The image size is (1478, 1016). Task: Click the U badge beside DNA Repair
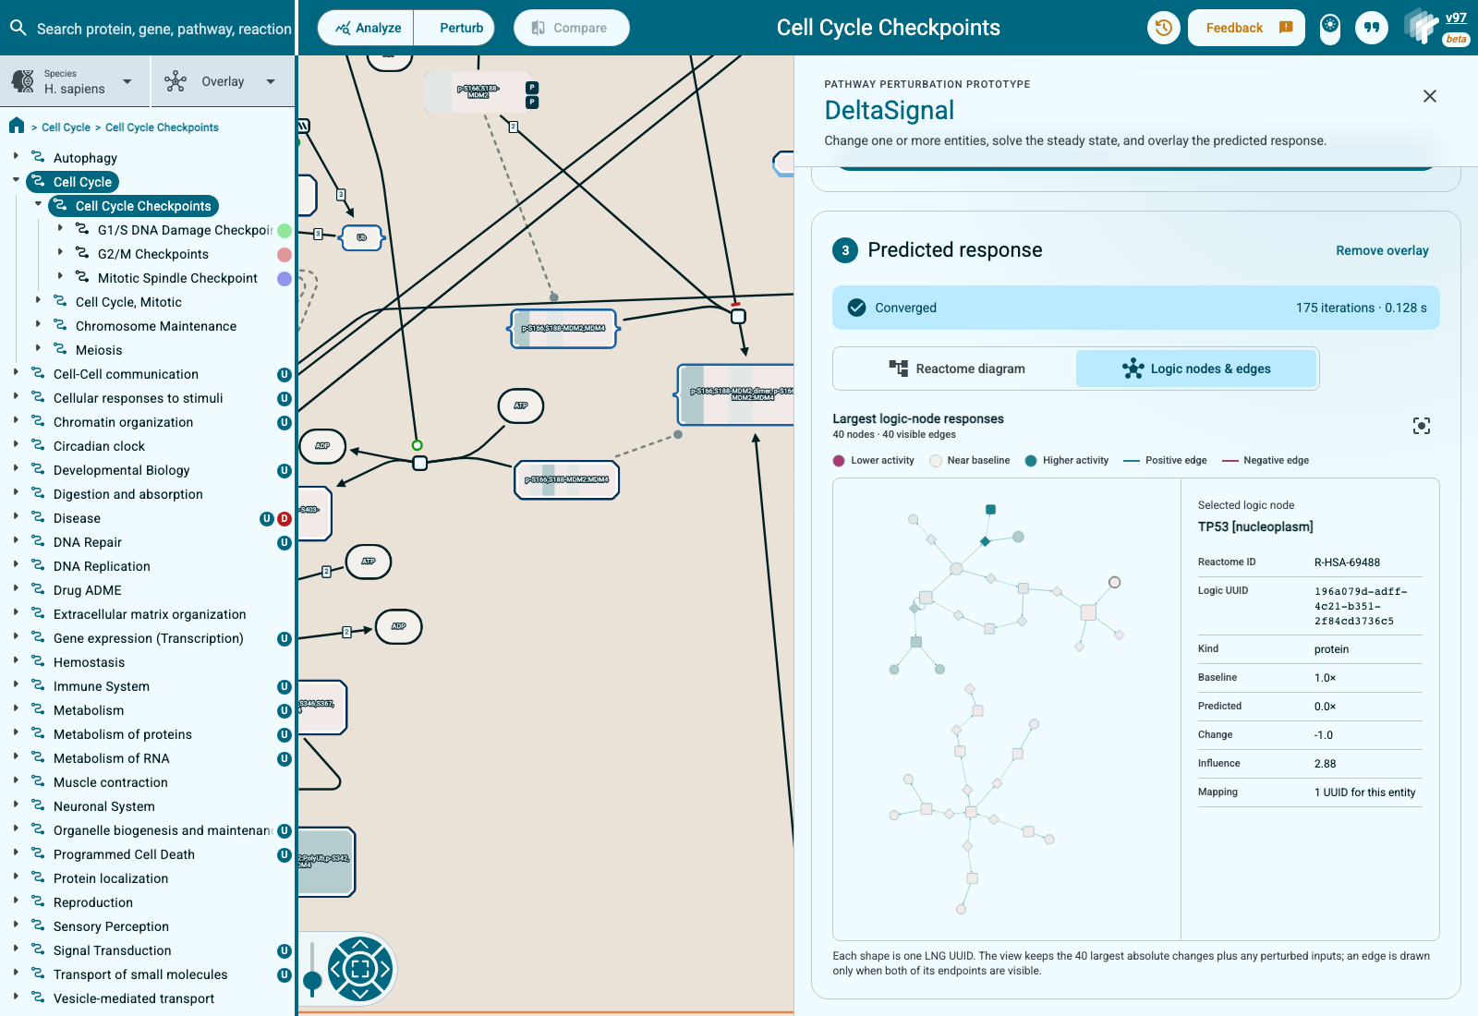coord(285,543)
